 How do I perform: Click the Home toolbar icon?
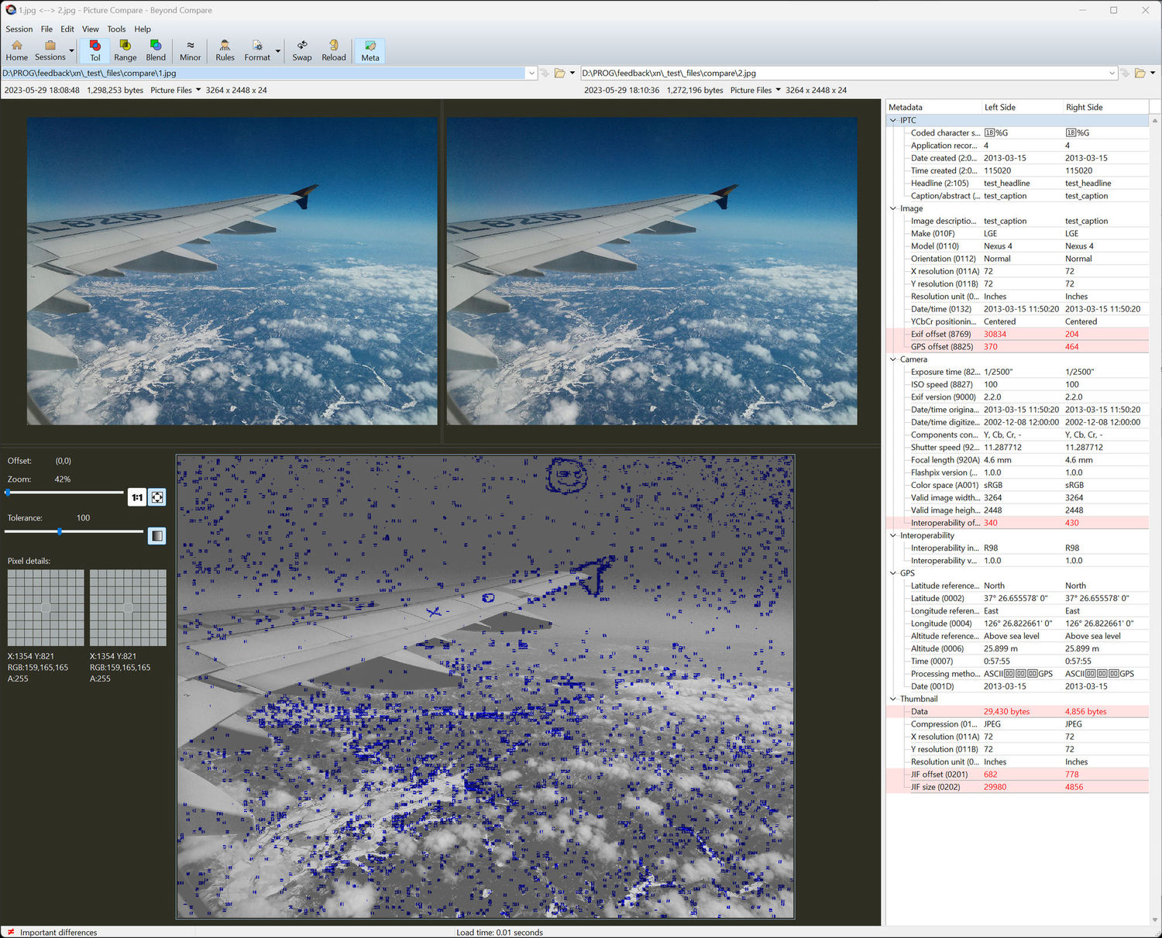16,50
